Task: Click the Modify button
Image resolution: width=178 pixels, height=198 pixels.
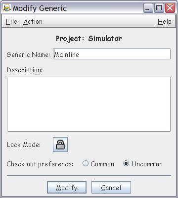Action: point(67,188)
